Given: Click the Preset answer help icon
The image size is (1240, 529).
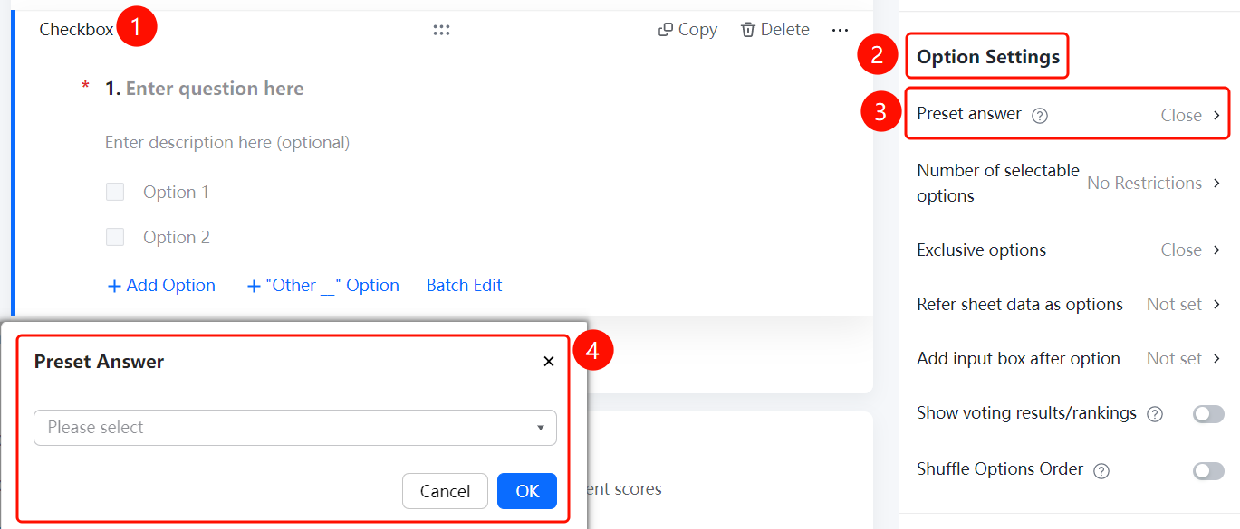Looking at the screenshot, I should [x=1040, y=115].
